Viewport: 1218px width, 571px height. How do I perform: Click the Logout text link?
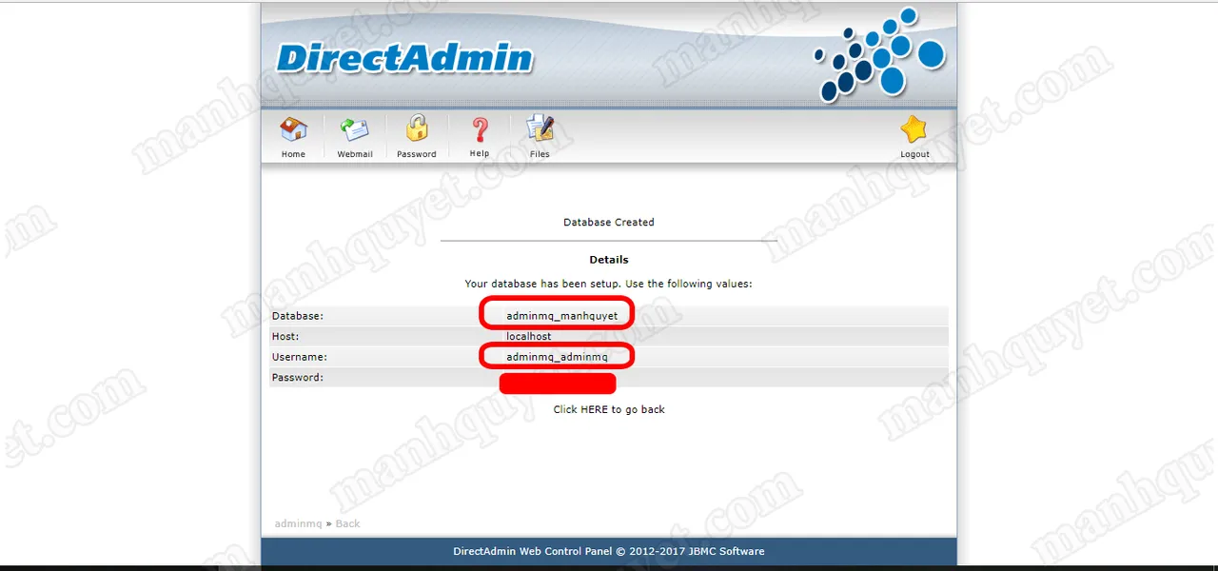(915, 154)
